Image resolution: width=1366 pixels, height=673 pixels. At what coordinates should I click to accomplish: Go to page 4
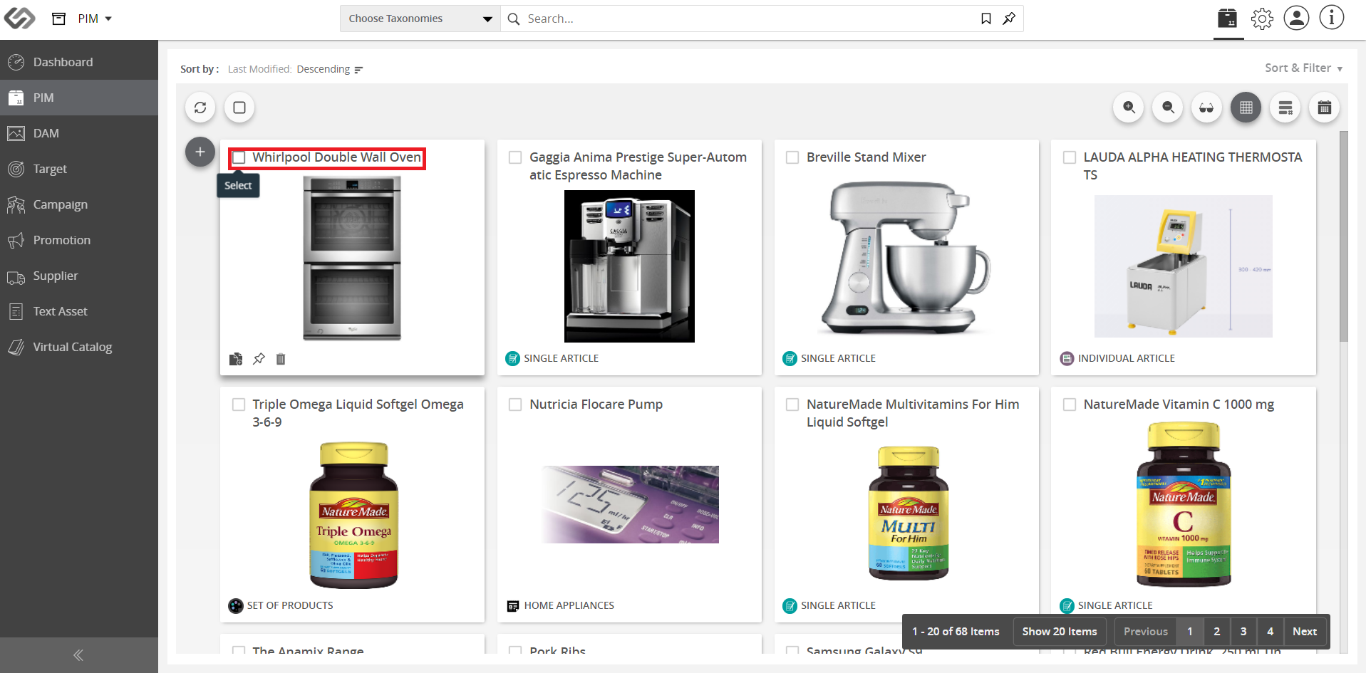(x=1271, y=632)
